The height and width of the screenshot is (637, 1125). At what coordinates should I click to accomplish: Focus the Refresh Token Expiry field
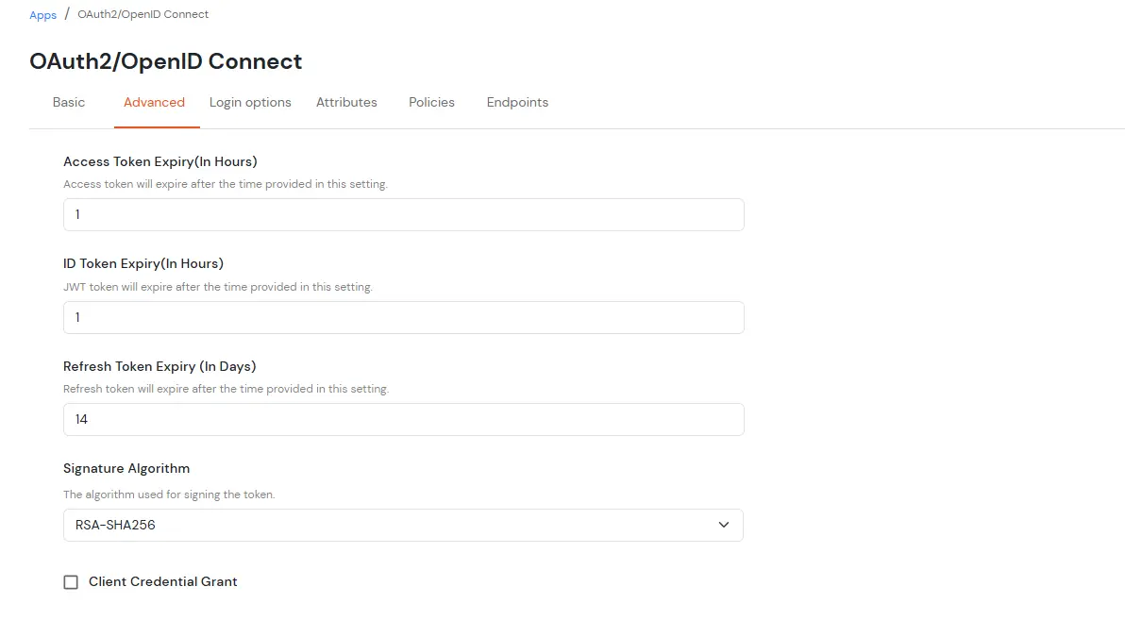(403, 419)
